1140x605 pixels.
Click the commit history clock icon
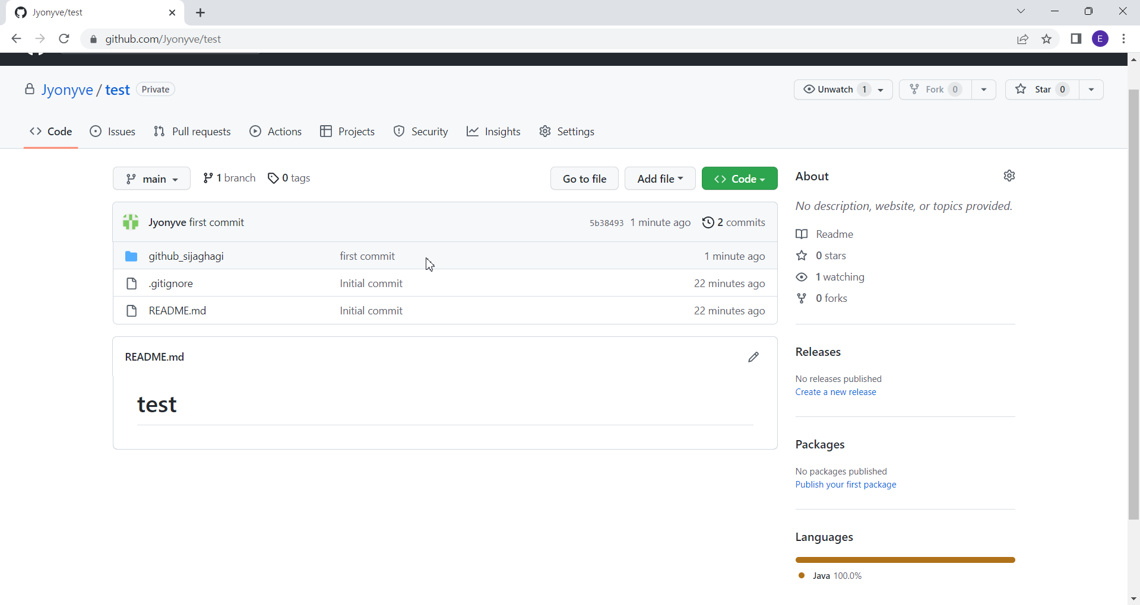coord(708,222)
